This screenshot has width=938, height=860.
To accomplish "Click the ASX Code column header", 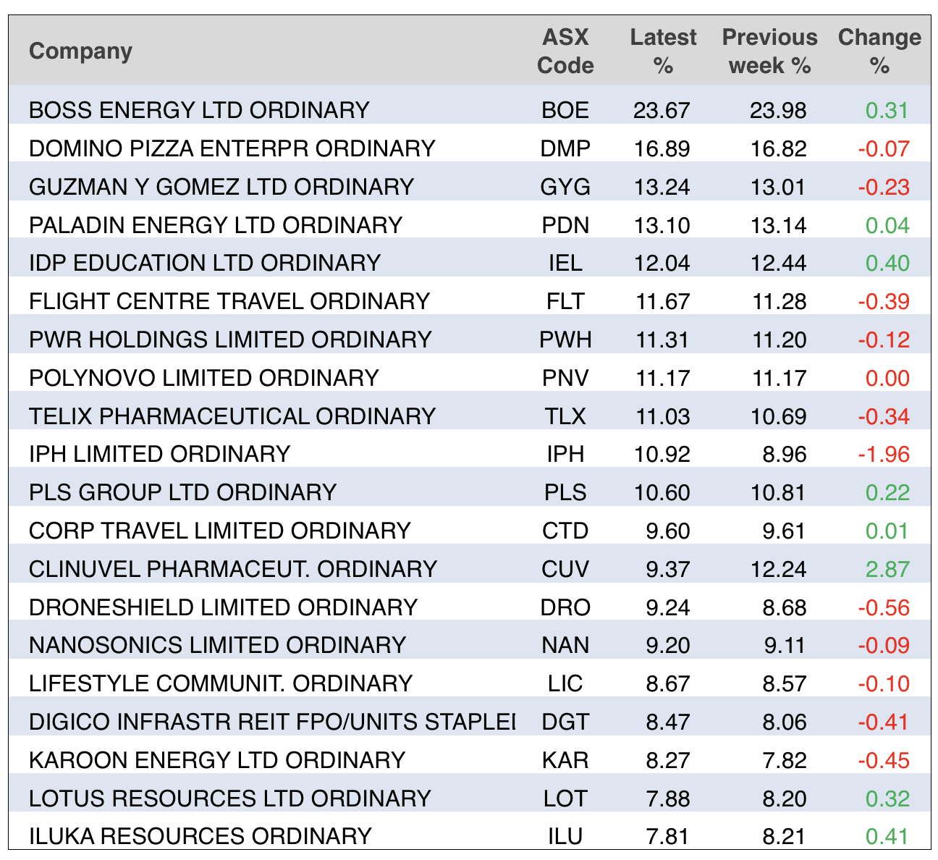I will coord(565,51).
